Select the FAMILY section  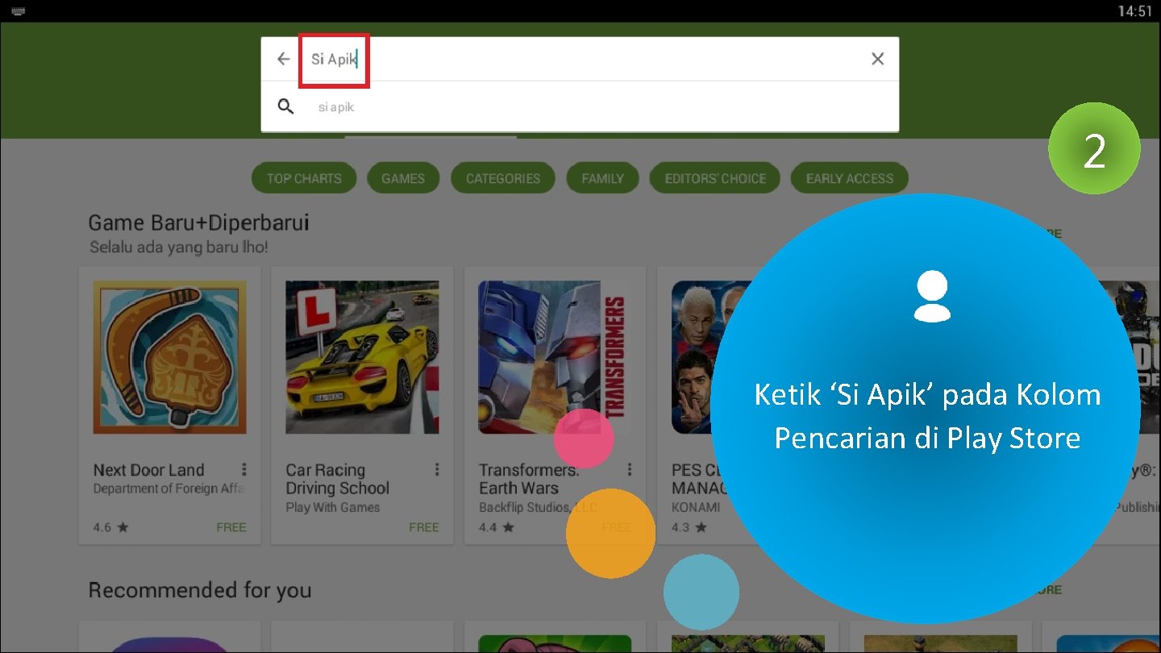pyautogui.click(x=602, y=177)
